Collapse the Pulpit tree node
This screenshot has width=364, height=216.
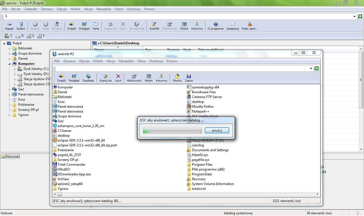pos(4,43)
